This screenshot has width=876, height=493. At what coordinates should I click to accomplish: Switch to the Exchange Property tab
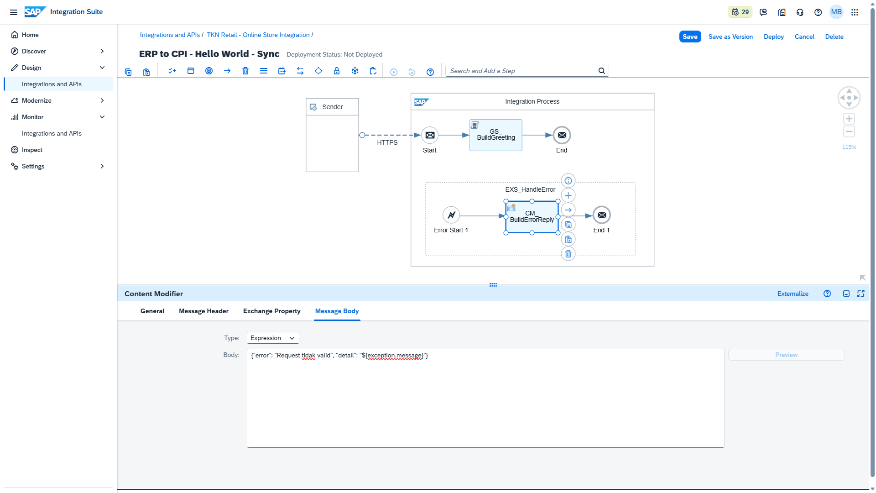click(x=272, y=311)
